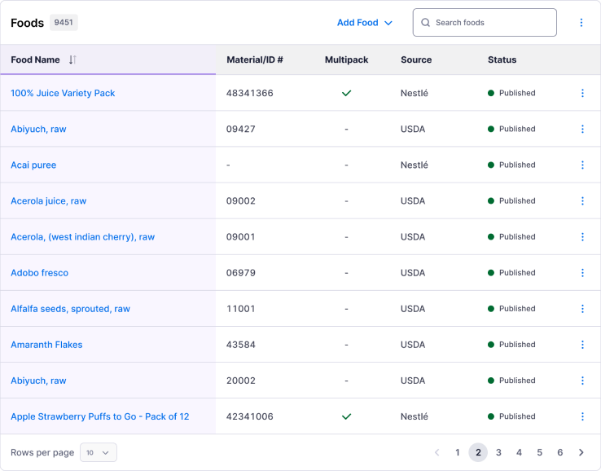Image resolution: width=601 pixels, height=471 pixels.
Task: Open row actions for 100% Juice Variety Pack
Action: click(x=582, y=93)
